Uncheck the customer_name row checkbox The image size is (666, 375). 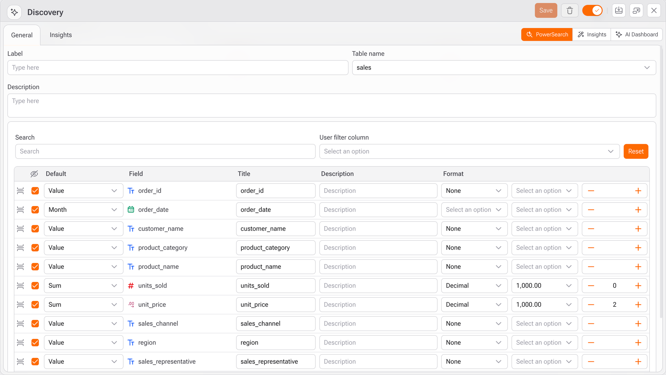pyautogui.click(x=35, y=229)
